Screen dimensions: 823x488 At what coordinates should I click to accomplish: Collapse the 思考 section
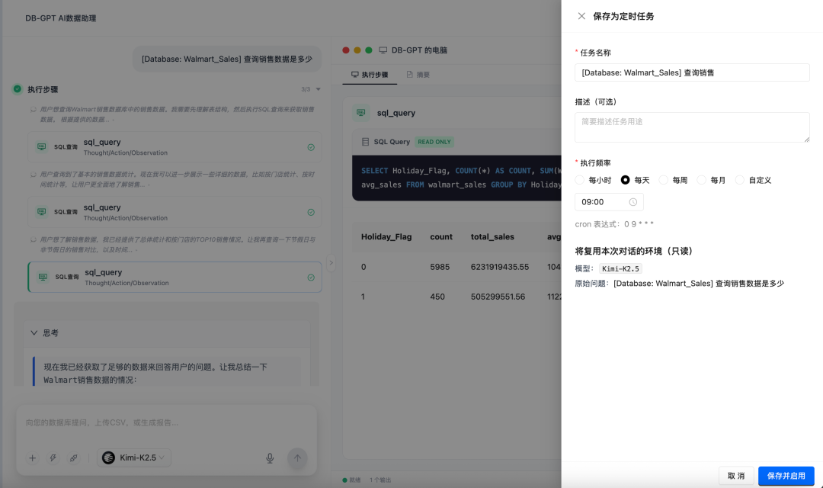(34, 333)
